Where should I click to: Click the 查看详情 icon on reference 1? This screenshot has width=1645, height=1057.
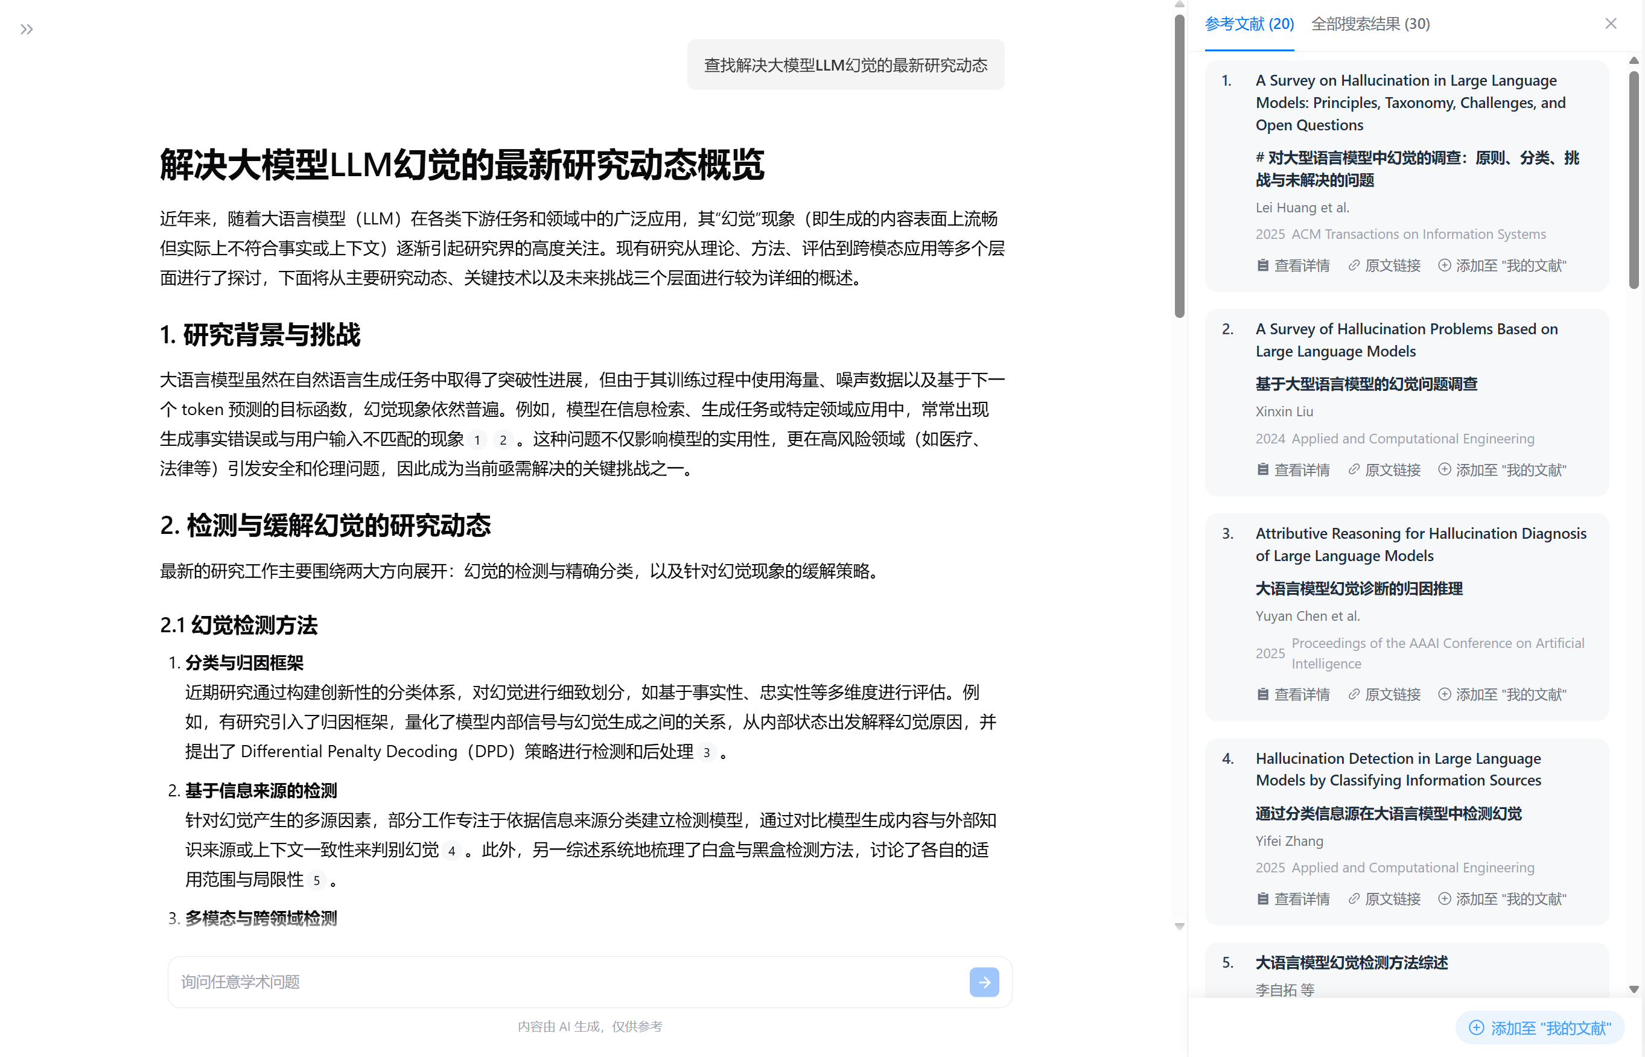click(1263, 265)
